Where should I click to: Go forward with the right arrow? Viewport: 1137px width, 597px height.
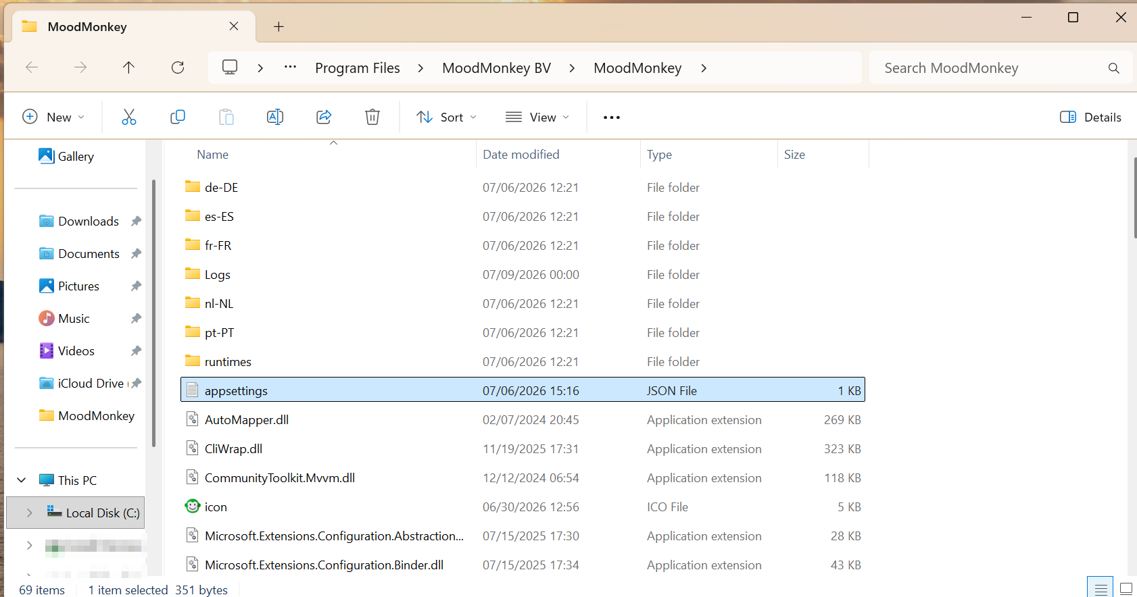(80, 67)
